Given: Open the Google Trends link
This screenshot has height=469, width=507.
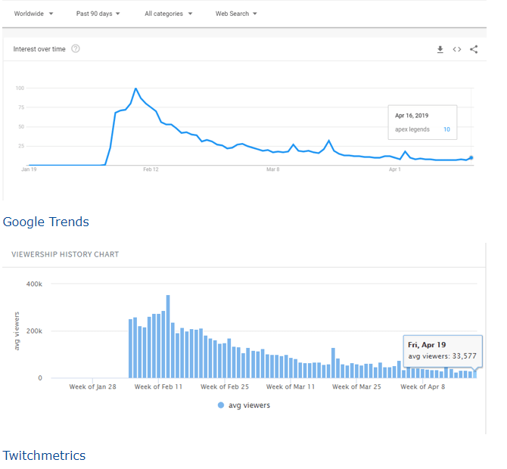Looking at the screenshot, I should [46, 222].
